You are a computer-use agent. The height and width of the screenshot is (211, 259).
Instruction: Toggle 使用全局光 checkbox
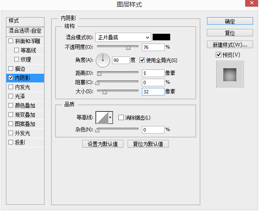142,60
